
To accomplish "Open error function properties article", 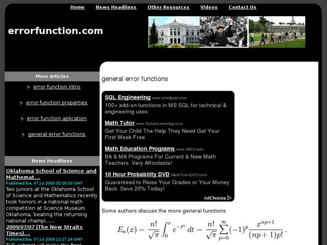I will click(x=57, y=102).
